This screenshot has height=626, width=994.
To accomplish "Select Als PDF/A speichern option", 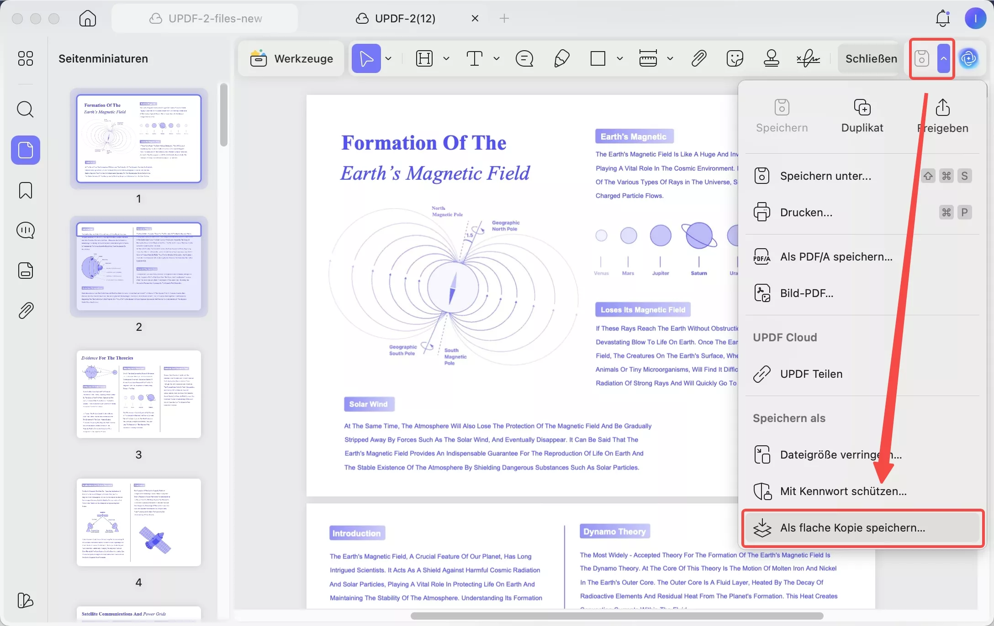I will (862, 257).
